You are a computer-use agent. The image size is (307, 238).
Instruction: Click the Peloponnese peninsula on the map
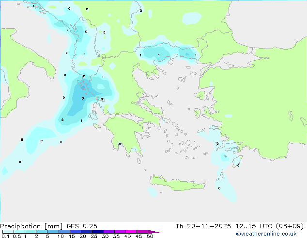(x=125, y=134)
